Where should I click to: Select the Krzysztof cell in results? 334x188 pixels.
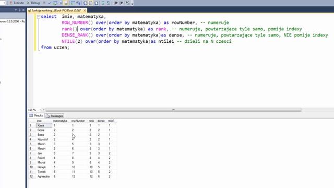(x=44, y=139)
